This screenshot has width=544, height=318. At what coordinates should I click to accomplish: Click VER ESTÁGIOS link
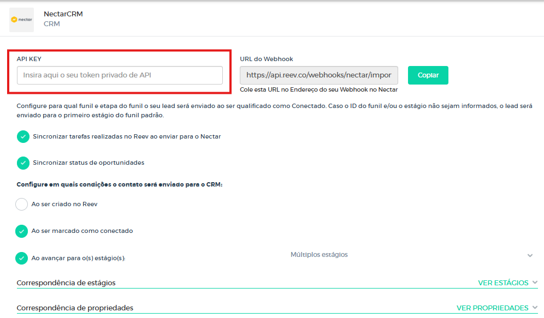pyautogui.click(x=503, y=283)
